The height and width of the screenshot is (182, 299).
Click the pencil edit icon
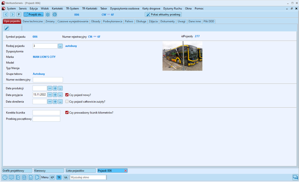coord(7,28)
